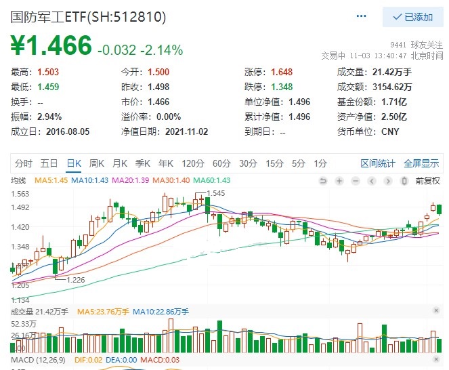Screen dimensions: 449x370
Task: Click the 国防军工ETF(SH:512810) title
Action: [x=88, y=17]
